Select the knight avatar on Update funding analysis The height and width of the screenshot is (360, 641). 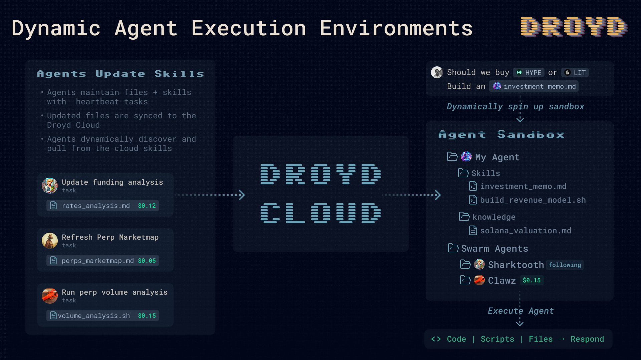[x=49, y=186]
